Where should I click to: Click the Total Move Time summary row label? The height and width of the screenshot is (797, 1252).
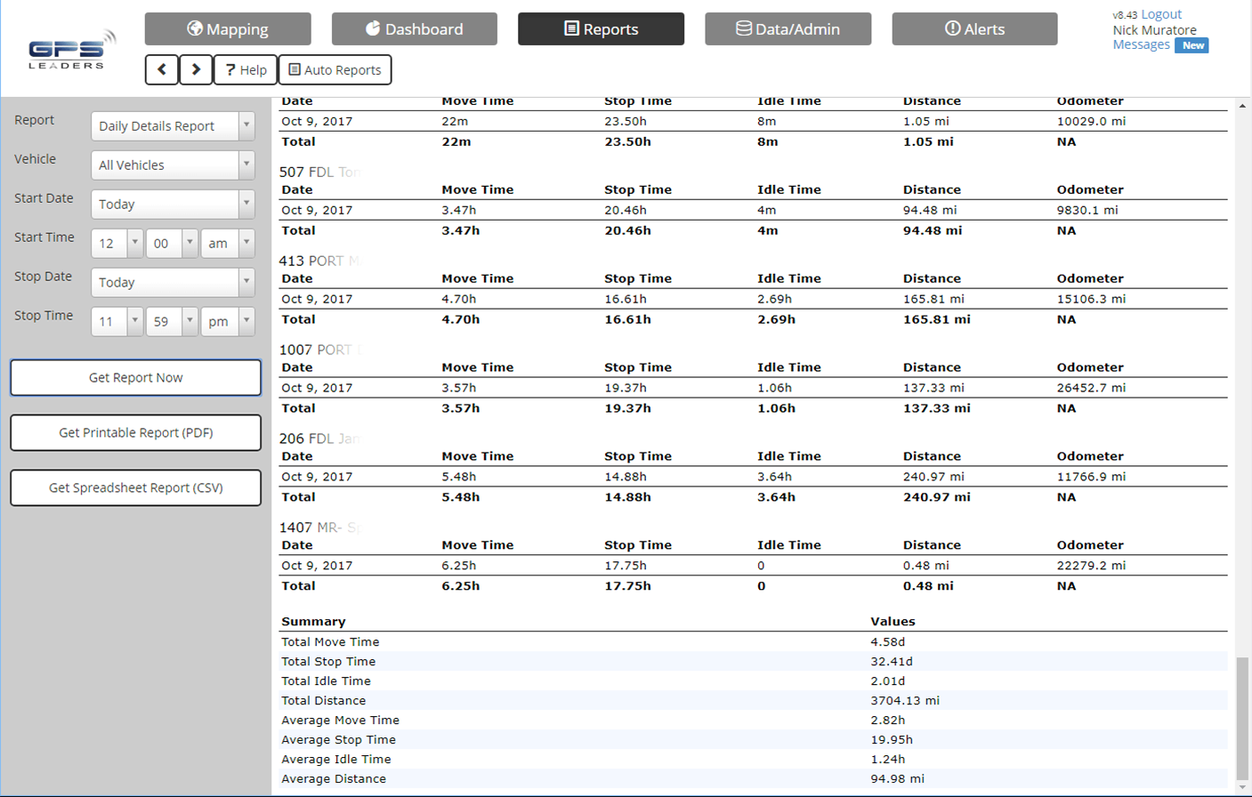pos(330,641)
